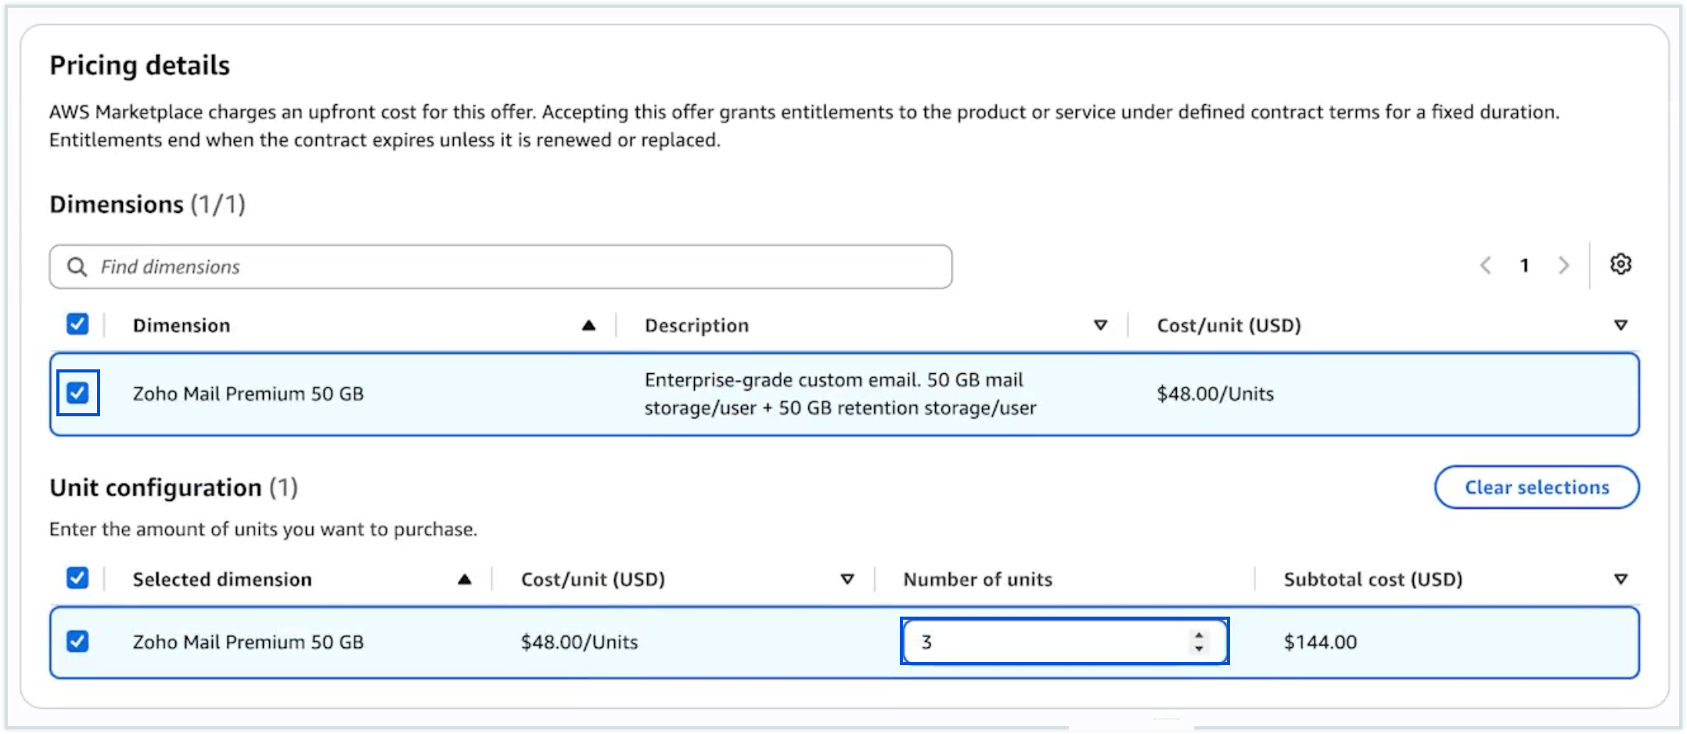Click the AWS Marketplace upfront cost paragraph

[x=804, y=126]
